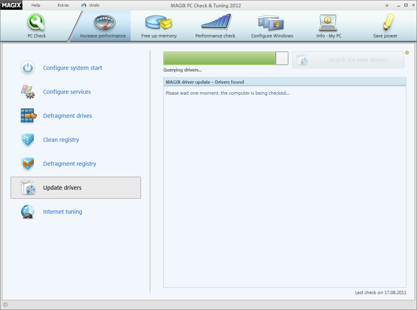Open the Help menu
The image size is (417, 310).
36,5
